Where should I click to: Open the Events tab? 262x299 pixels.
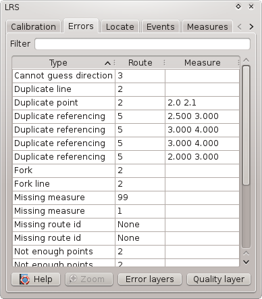(x=161, y=26)
